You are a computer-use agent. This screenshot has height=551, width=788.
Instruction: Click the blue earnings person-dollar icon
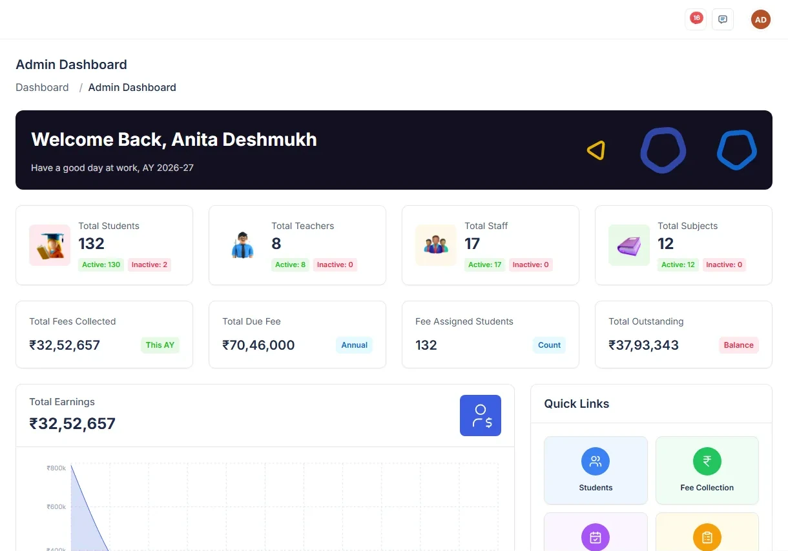[481, 416]
